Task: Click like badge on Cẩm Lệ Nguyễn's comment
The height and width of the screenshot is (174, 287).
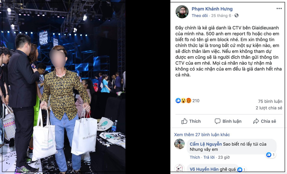Action: pos(271,155)
